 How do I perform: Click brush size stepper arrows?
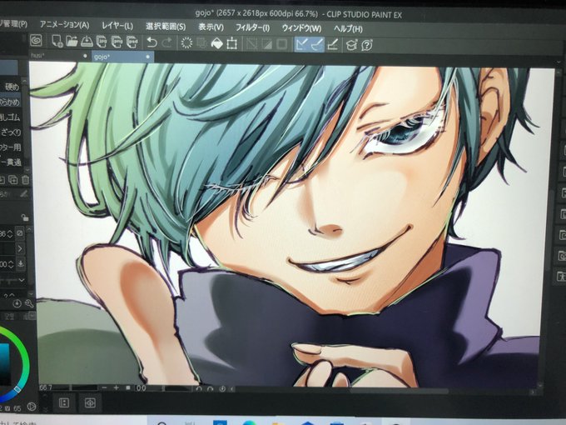pyautogui.click(x=10, y=234)
